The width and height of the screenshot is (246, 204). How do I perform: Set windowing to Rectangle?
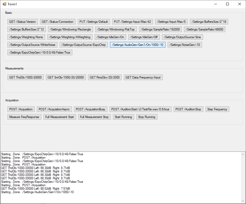[x=71, y=29]
